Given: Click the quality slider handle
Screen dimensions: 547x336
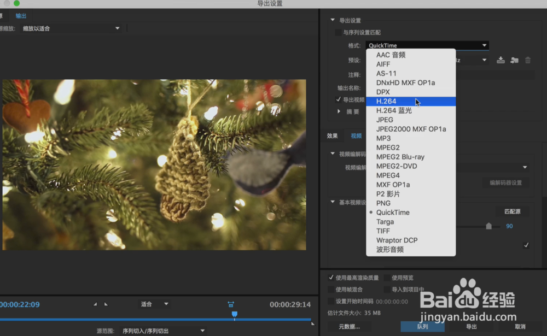Looking at the screenshot, I should pyautogui.click(x=488, y=226).
